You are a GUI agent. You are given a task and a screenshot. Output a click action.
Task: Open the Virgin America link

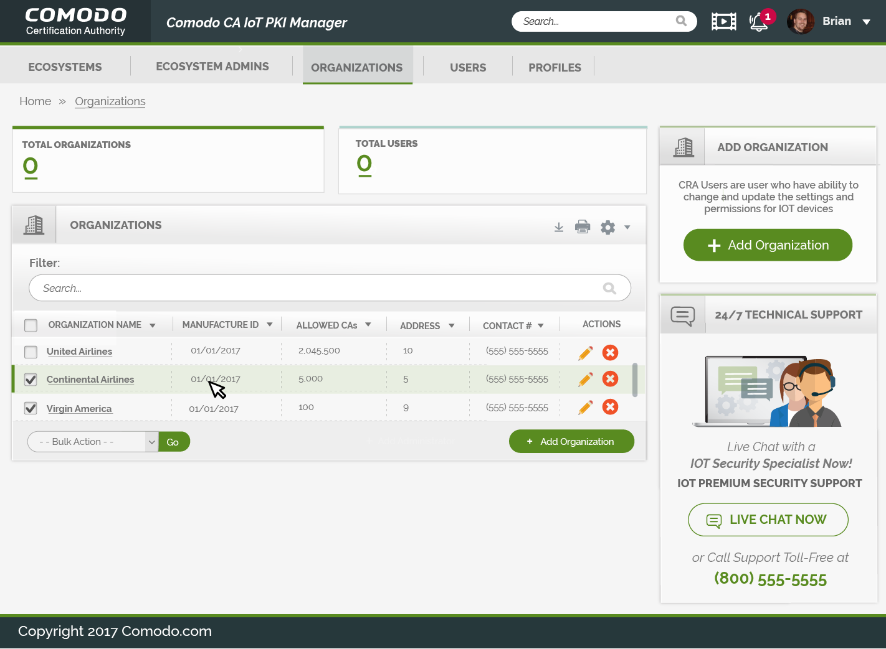pyautogui.click(x=79, y=409)
